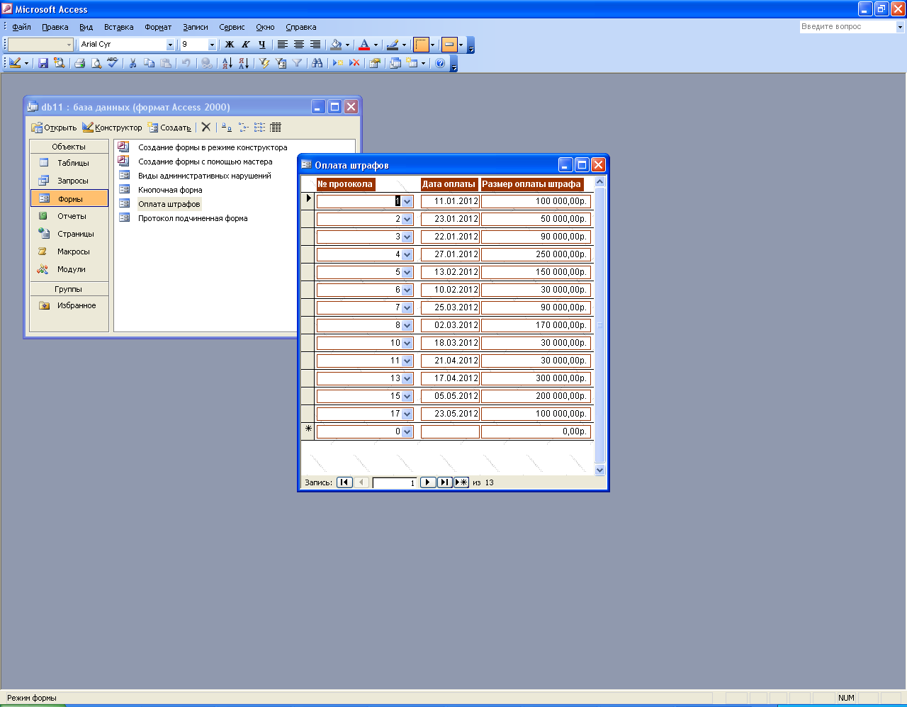Filter by selection icon

pyautogui.click(x=264, y=63)
